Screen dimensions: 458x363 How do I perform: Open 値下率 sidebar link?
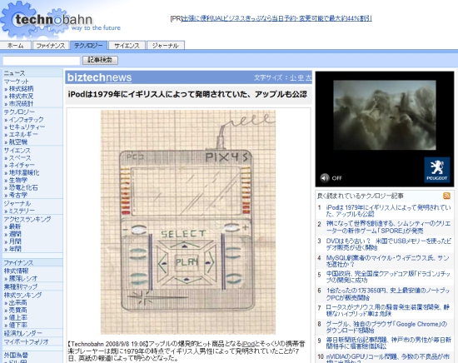17,325
